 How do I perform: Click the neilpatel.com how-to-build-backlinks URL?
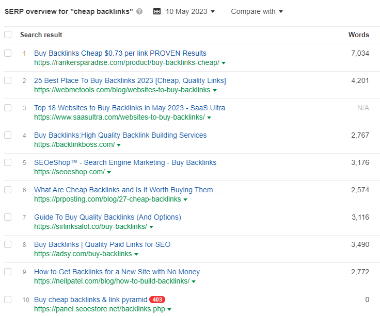(112, 281)
